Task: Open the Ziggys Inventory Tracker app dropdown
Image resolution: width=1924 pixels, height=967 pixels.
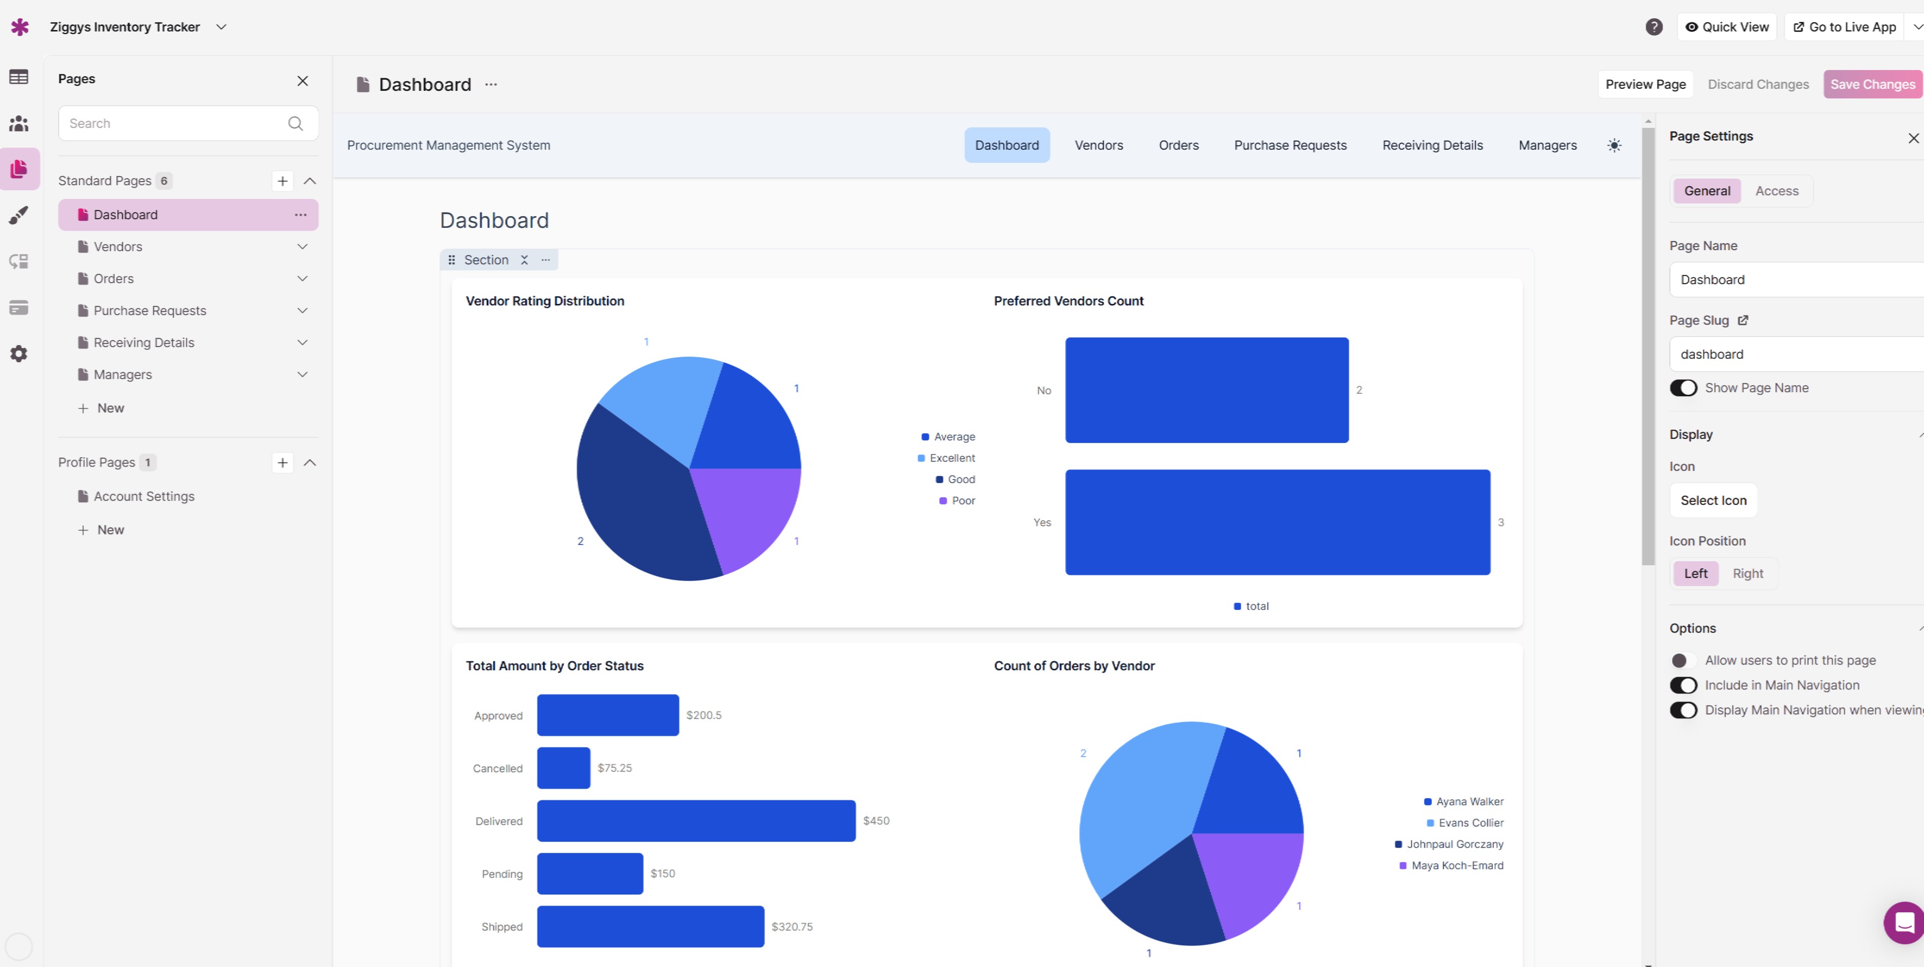Action: coord(221,27)
